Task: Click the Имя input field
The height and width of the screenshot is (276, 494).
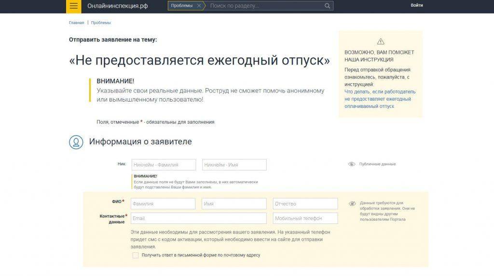Action: (x=234, y=204)
